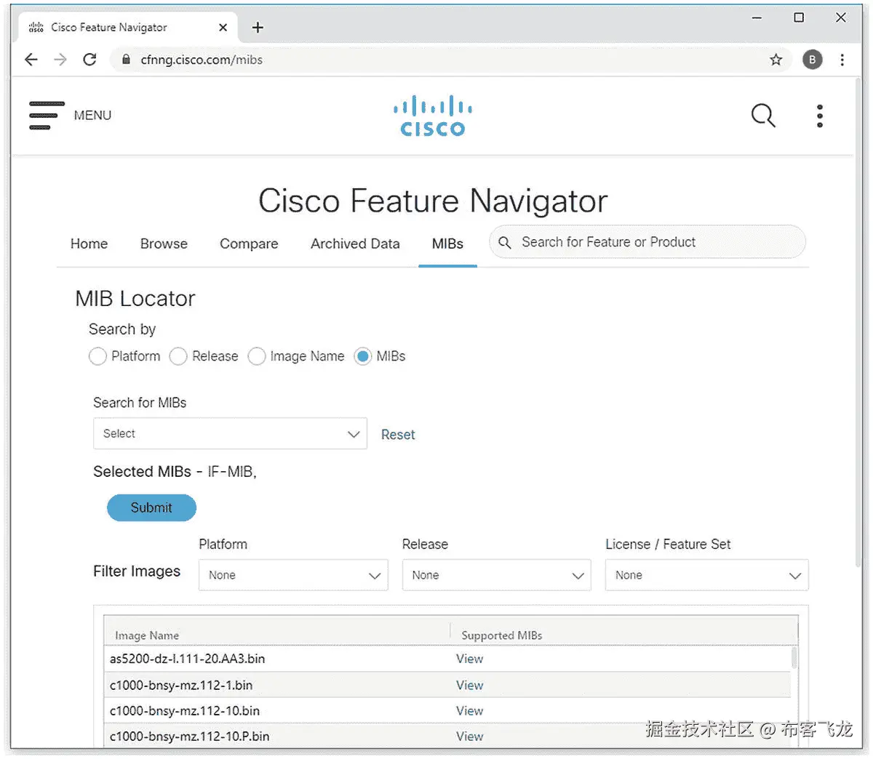Expand the Search for MIBs Select dropdown
Viewport: 873px width, 759px height.
click(x=230, y=433)
